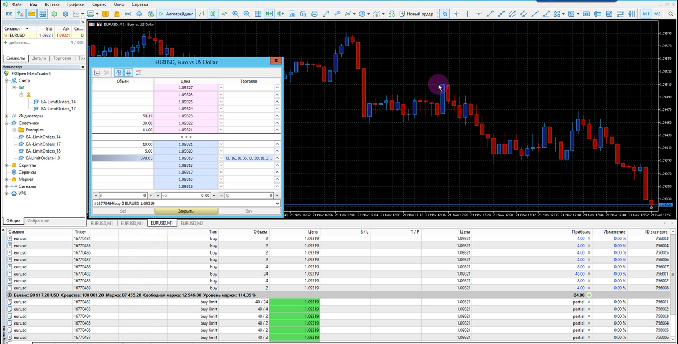Click the zoom out magnifier icon
Viewport: 678px width, 344px height.
coord(246,14)
